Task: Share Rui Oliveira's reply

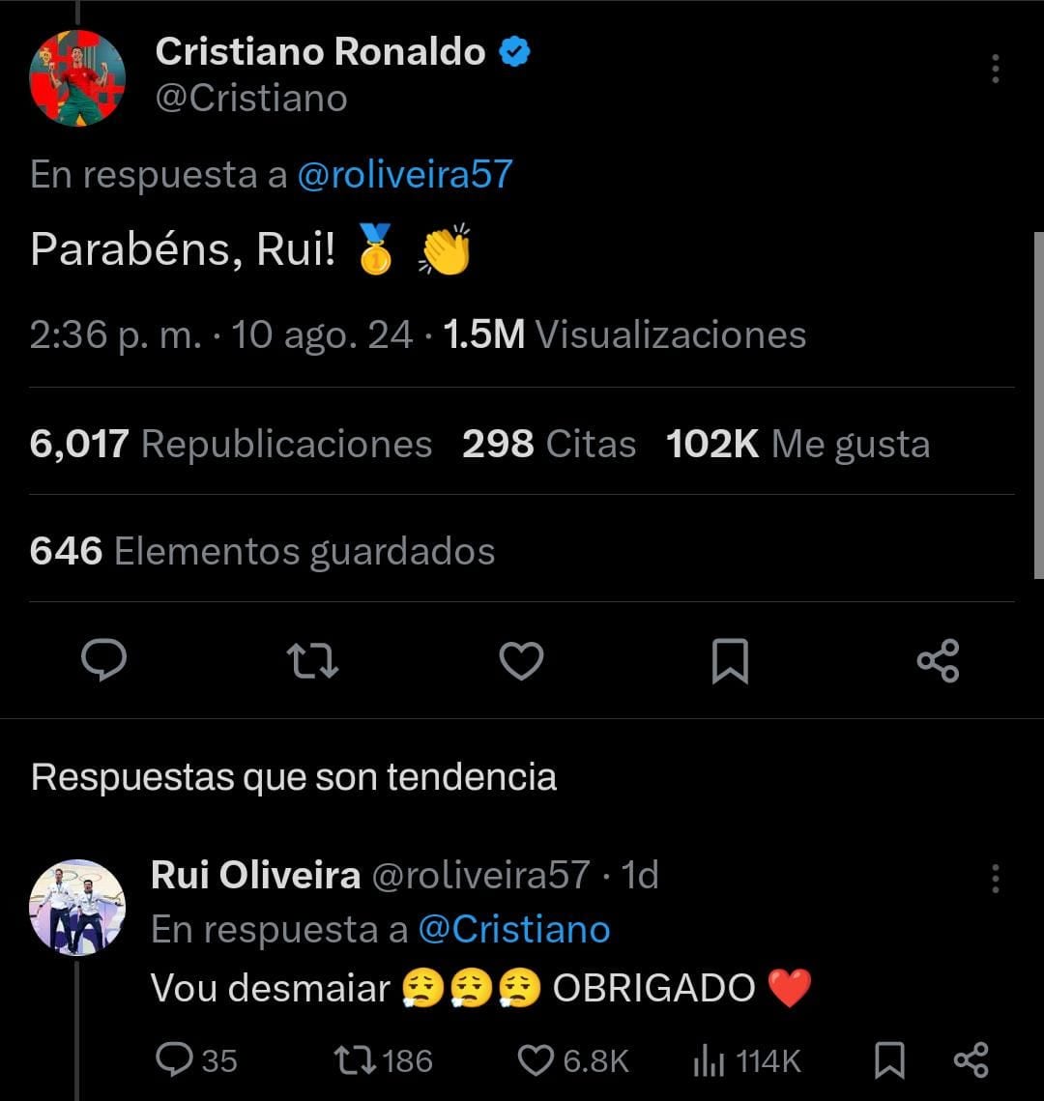Action: click(971, 1060)
